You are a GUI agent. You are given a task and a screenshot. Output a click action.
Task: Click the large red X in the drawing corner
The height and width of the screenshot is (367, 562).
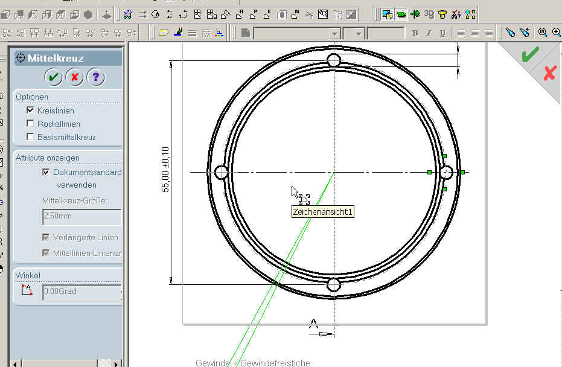(549, 74)
